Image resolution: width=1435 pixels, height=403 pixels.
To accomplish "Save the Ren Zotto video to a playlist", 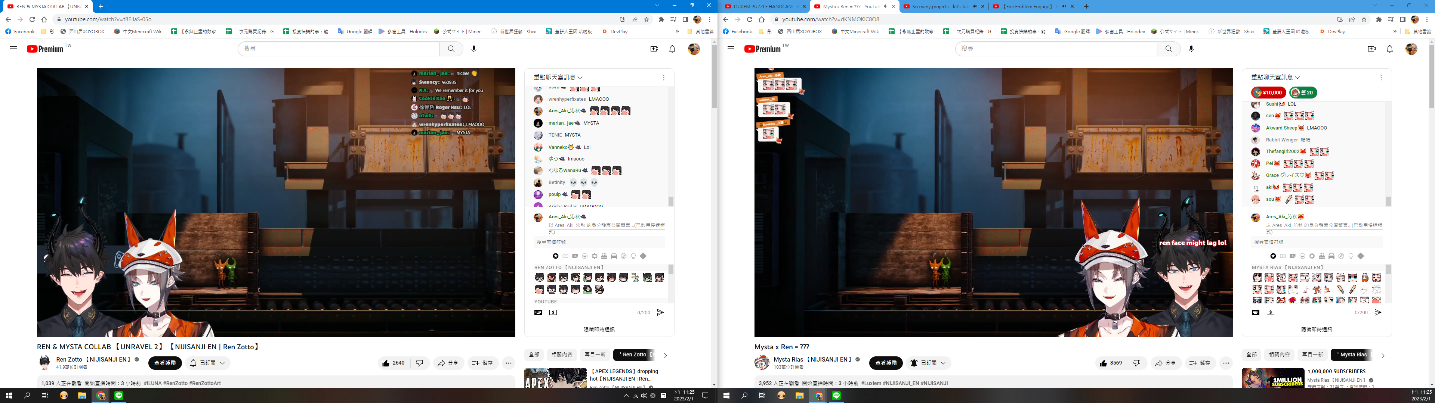I will (482, 363).
